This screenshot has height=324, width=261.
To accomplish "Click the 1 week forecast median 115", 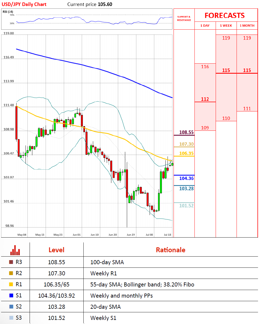I will tap(226, 70).
